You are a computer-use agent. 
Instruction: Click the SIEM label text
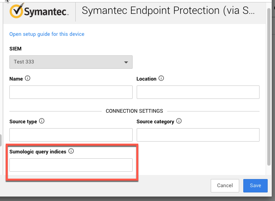click(15, 49)
